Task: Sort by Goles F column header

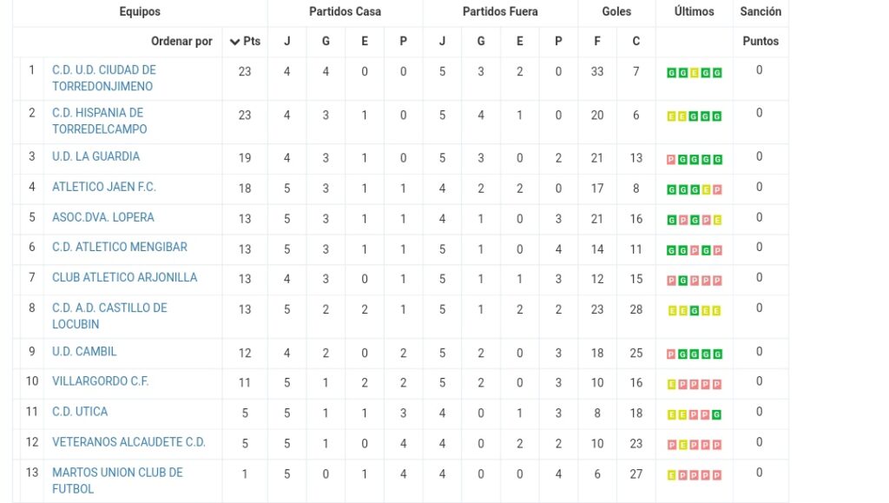Action: pyautogui.click(x=597, y=42)
